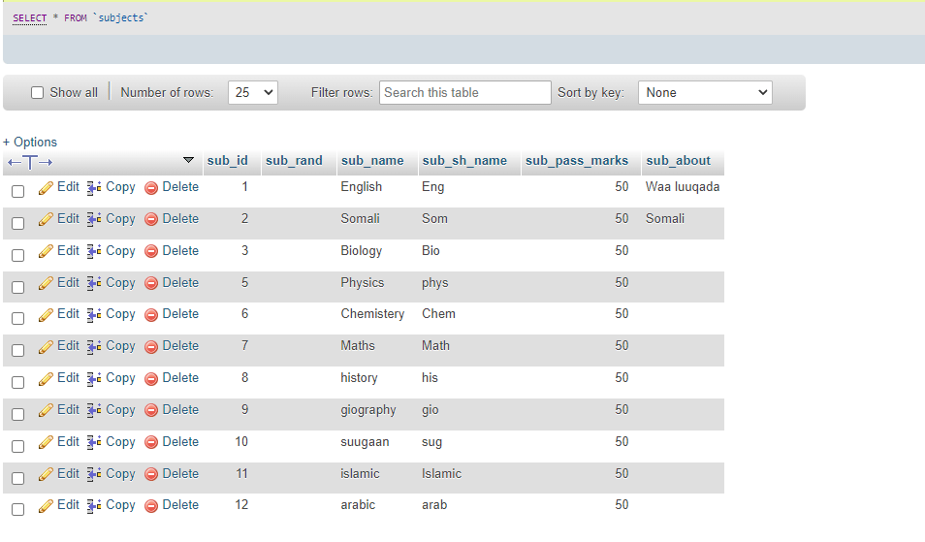Click the red Delete icon for Biology row
This screenshot has height=542, width=925.
coord(151,251)
